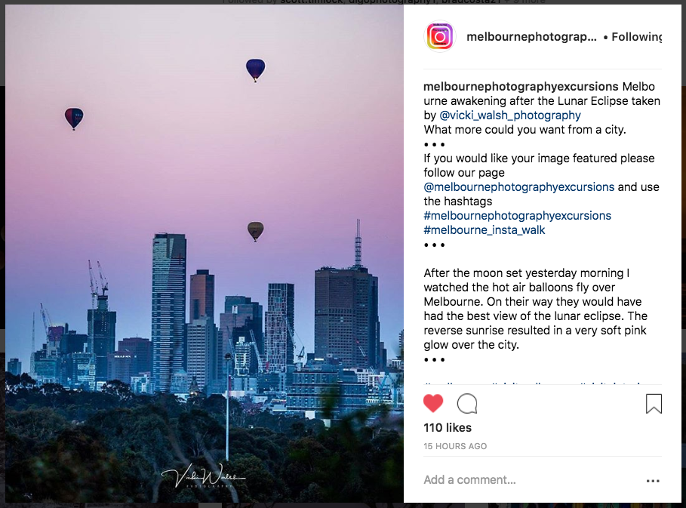Click the 15 HOURS AGO timestamp
This screenshot has height=508, width=686.
pyautogui.click(x=455, y=446)
